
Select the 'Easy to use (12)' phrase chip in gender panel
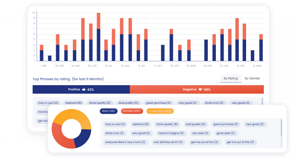[115, 124]
